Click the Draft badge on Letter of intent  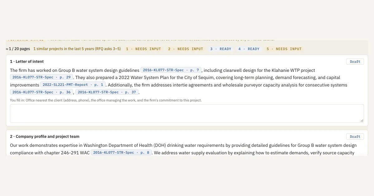(x=355, y=62)
